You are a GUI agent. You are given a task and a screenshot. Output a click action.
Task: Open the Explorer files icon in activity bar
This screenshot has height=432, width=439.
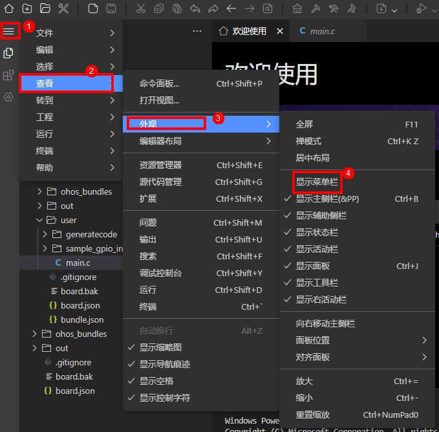coord(9,53)
